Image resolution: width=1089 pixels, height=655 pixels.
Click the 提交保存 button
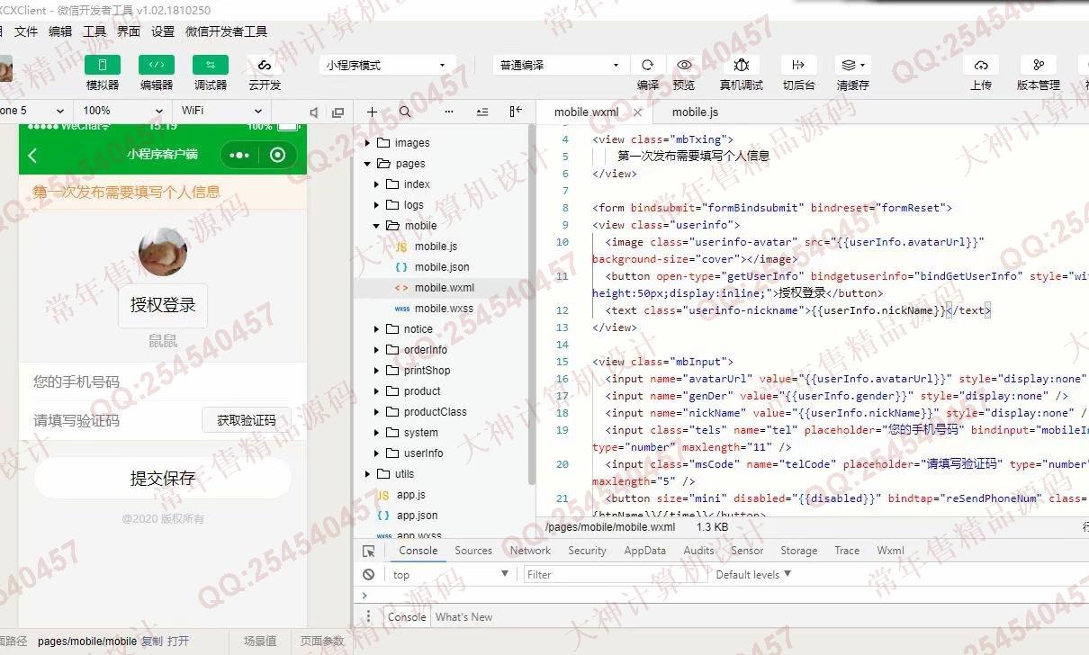click(x=163, y=478)
